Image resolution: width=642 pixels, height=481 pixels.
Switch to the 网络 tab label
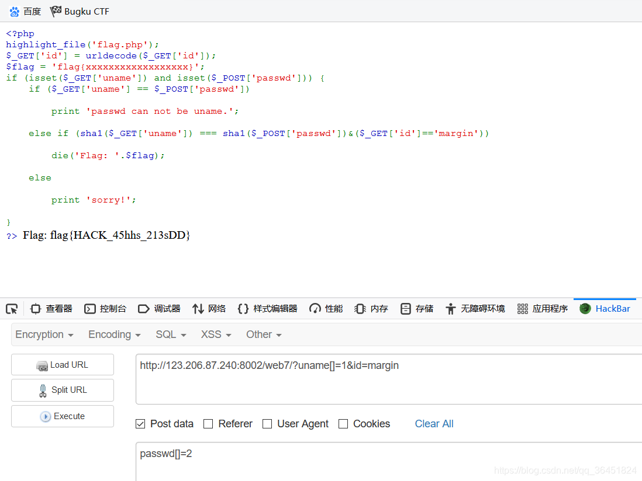(216, 309)
